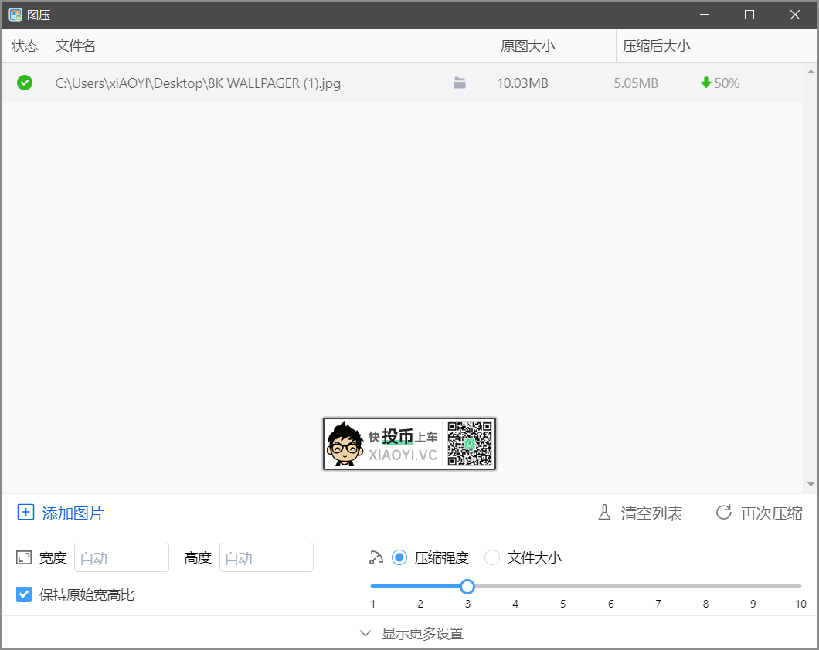Click the 宽度 input field
Viewport: 819px width, 650px height.
pyautogui.click(x=121, y=557)
